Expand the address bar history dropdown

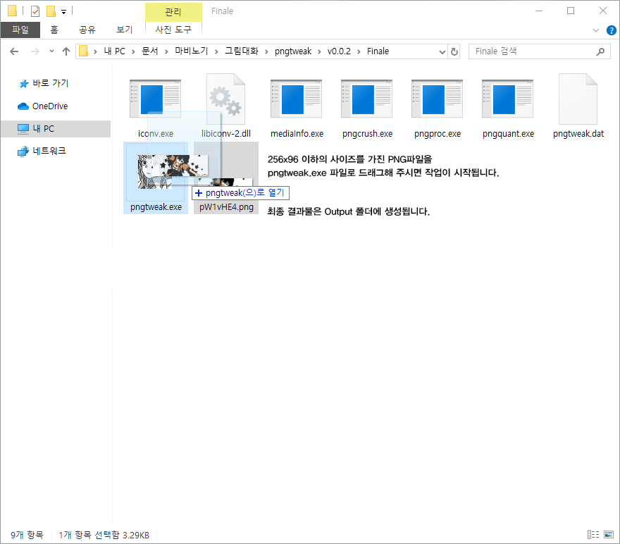click(x=442, y=51)
